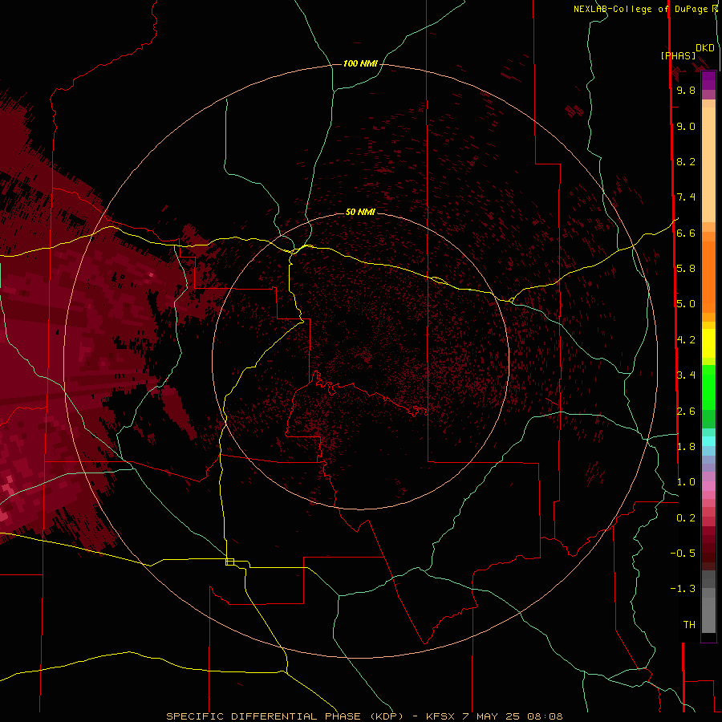Click the 1.8 scale value
722x722 pixels.
[686, 447]
